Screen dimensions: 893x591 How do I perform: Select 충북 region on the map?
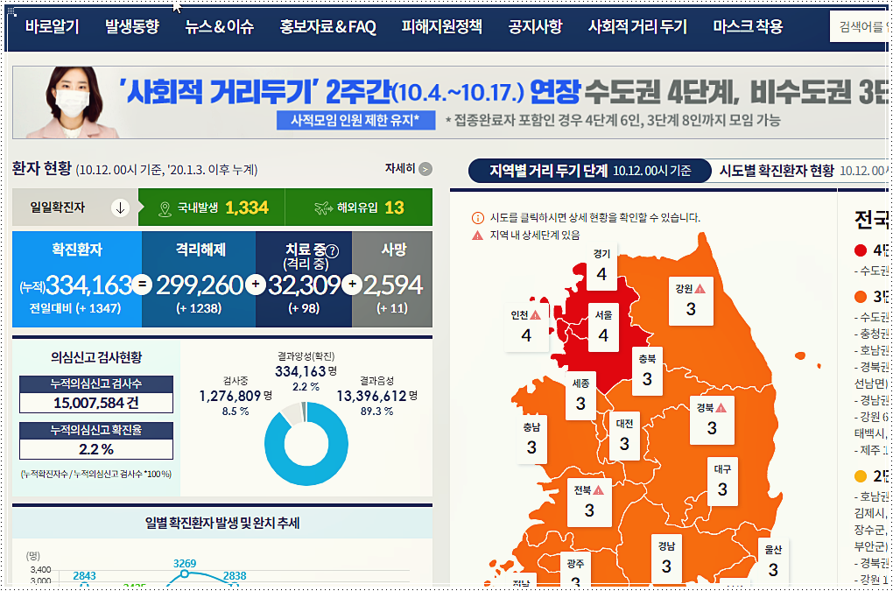(647, 371)
